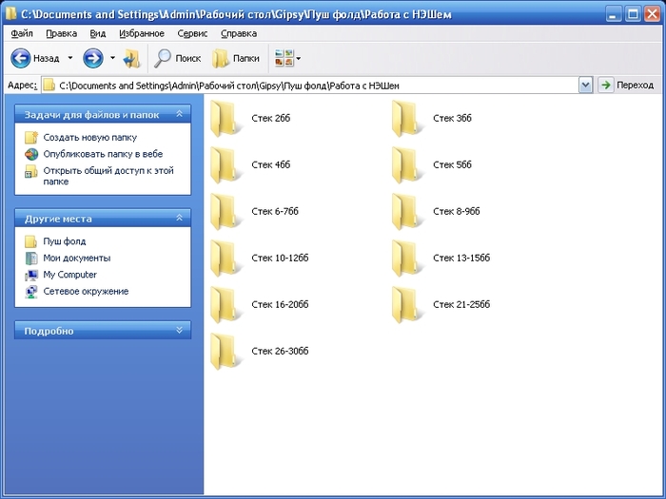
Task: Open Сетевое окружение link
Action: click(86, 292)
